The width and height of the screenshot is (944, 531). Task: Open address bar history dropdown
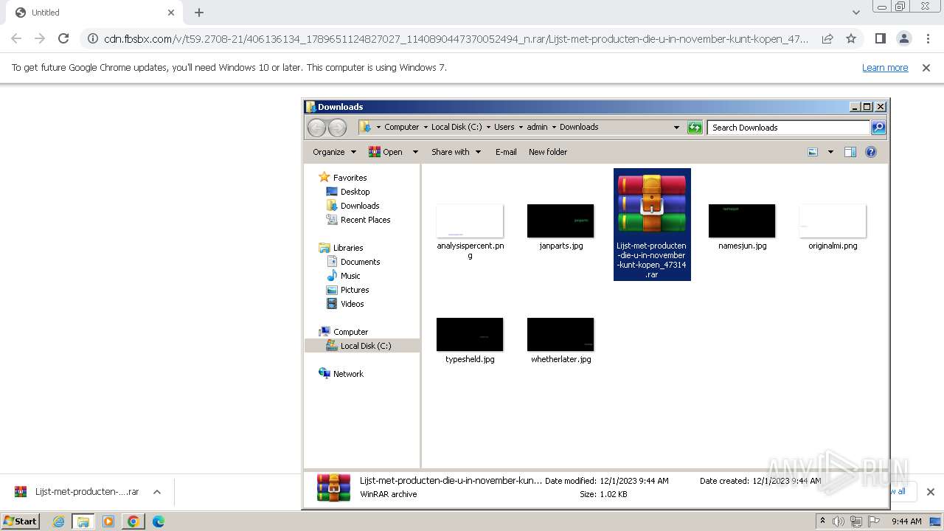pyautogui.click(x=676, y=128)
